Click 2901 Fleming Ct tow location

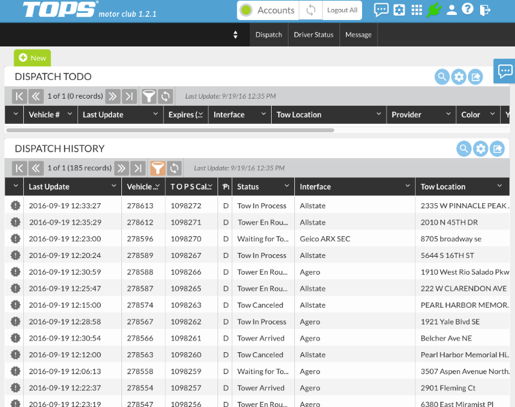448,388
